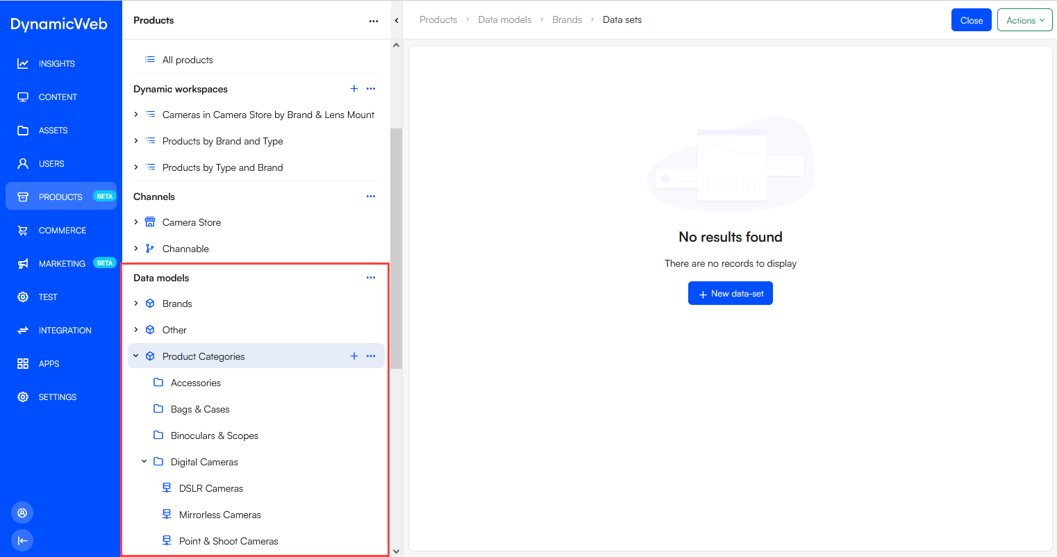Go to the Content section icon
The height and width of the screenshot is (557, 1057).
23,97
